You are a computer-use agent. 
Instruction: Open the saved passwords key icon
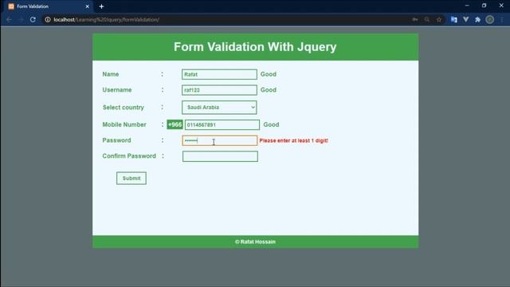pos(414,19)
